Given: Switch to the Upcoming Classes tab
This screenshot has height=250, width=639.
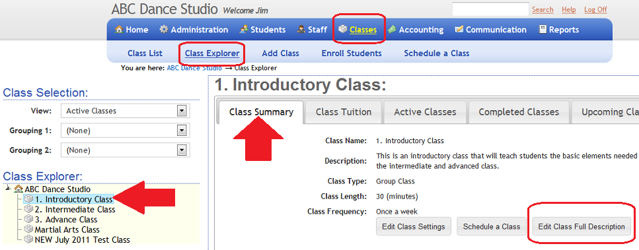Looking at the screenshot, I should 605,112.
